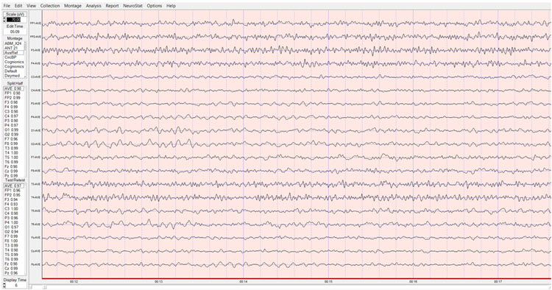Click the Display Time value field
Viewport: 552px width, 290px height.
(16, 286)
